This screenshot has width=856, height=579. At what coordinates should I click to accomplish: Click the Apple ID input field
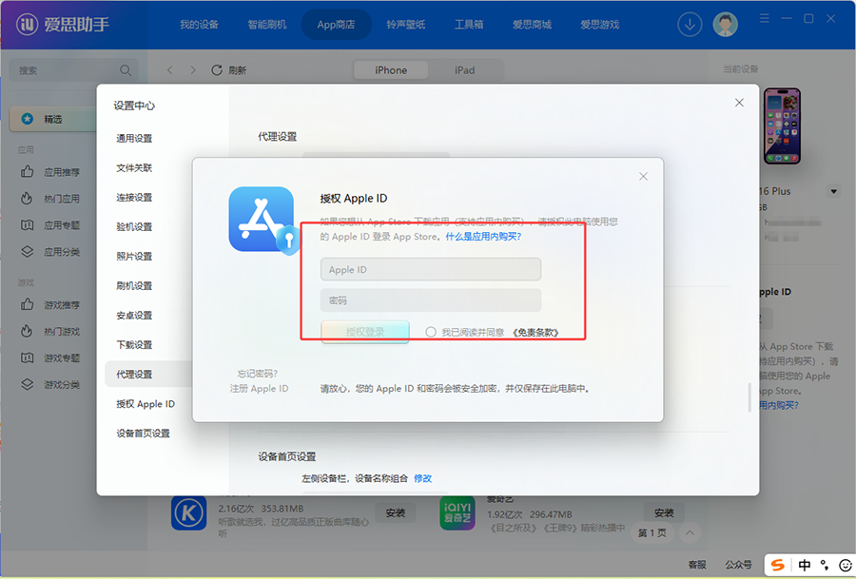[431, 270]
